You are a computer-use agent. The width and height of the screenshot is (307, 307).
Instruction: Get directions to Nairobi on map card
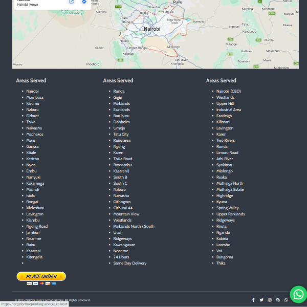[84, 2]
